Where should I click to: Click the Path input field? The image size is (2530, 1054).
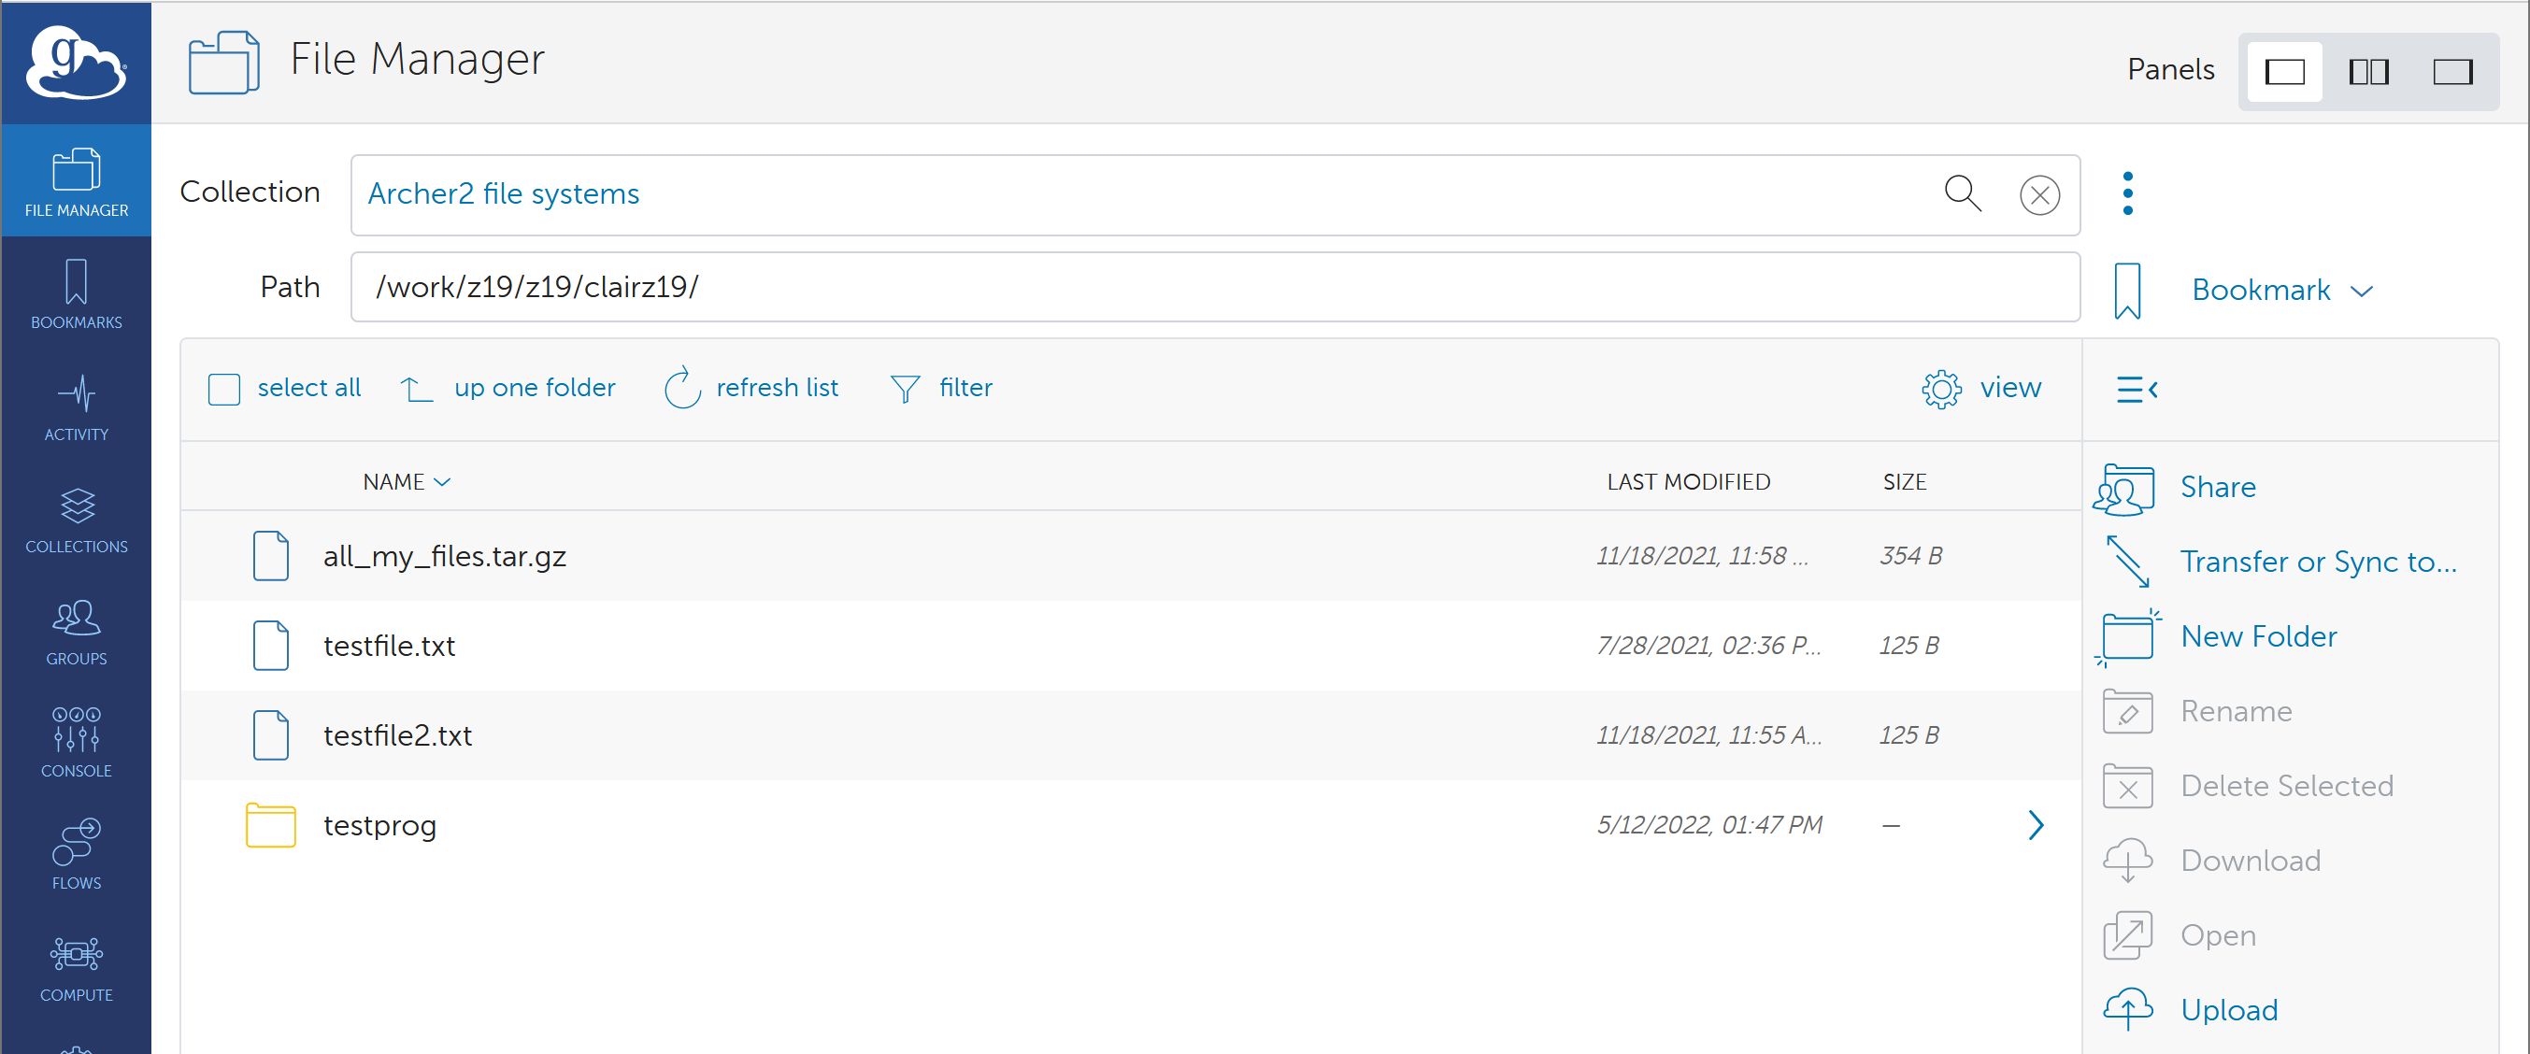[x=1215, y=287]
